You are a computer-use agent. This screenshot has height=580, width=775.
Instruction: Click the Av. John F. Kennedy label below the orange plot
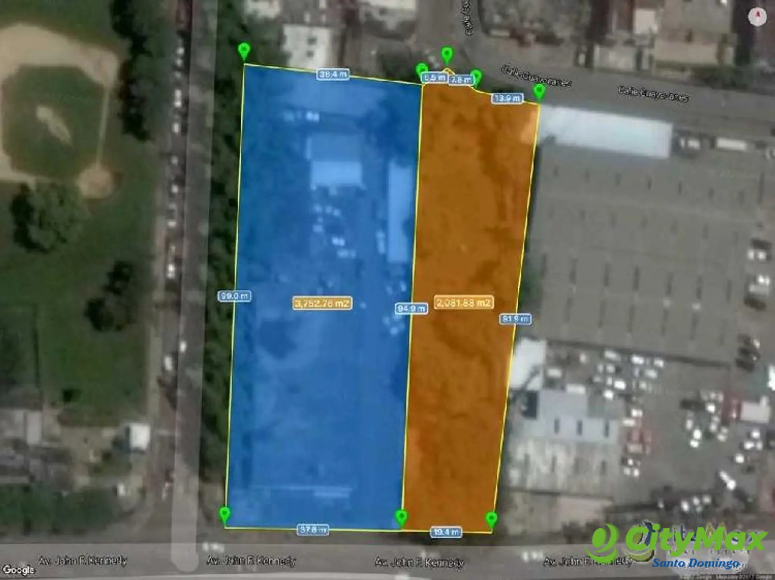click(x=419, y=562)
